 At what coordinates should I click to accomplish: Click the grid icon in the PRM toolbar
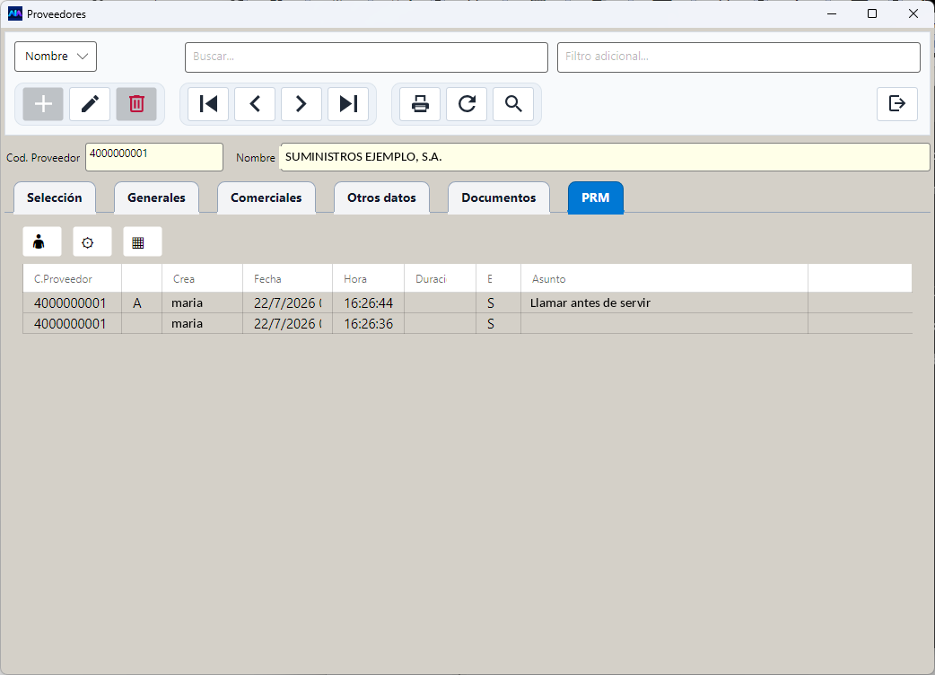(x=143, y=242)
